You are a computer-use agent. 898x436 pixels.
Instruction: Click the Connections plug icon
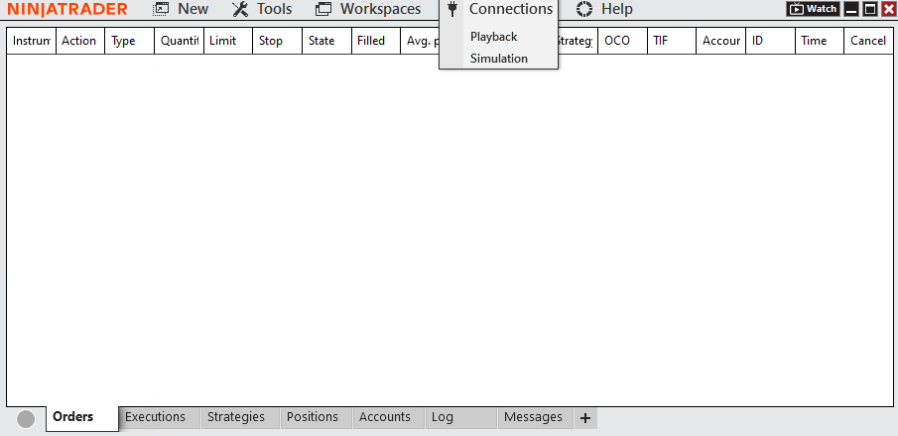pos(452,9)
